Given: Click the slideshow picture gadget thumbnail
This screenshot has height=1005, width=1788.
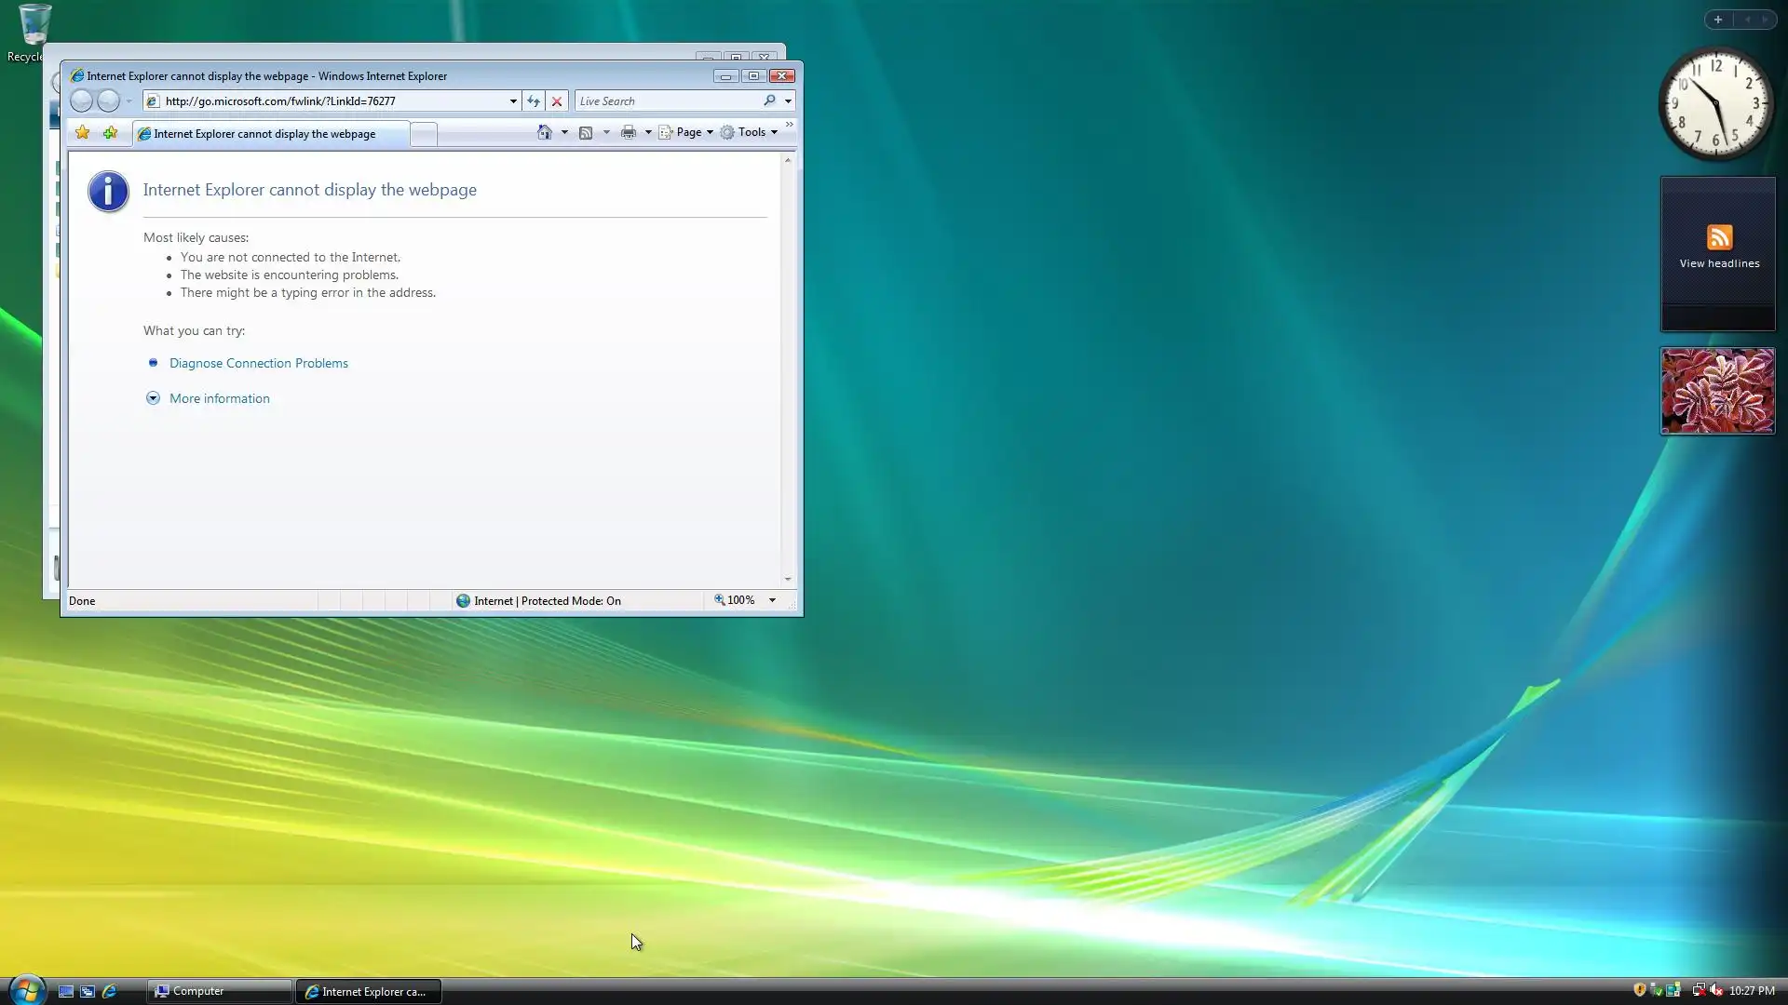Looking at the screenshot, I should [1717, 391].
